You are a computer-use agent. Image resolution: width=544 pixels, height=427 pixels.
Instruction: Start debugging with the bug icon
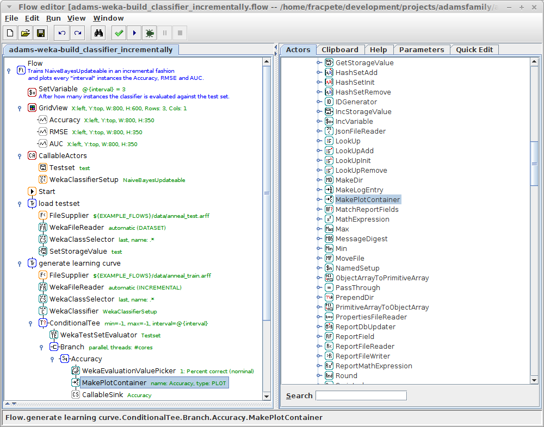[149, 33]
